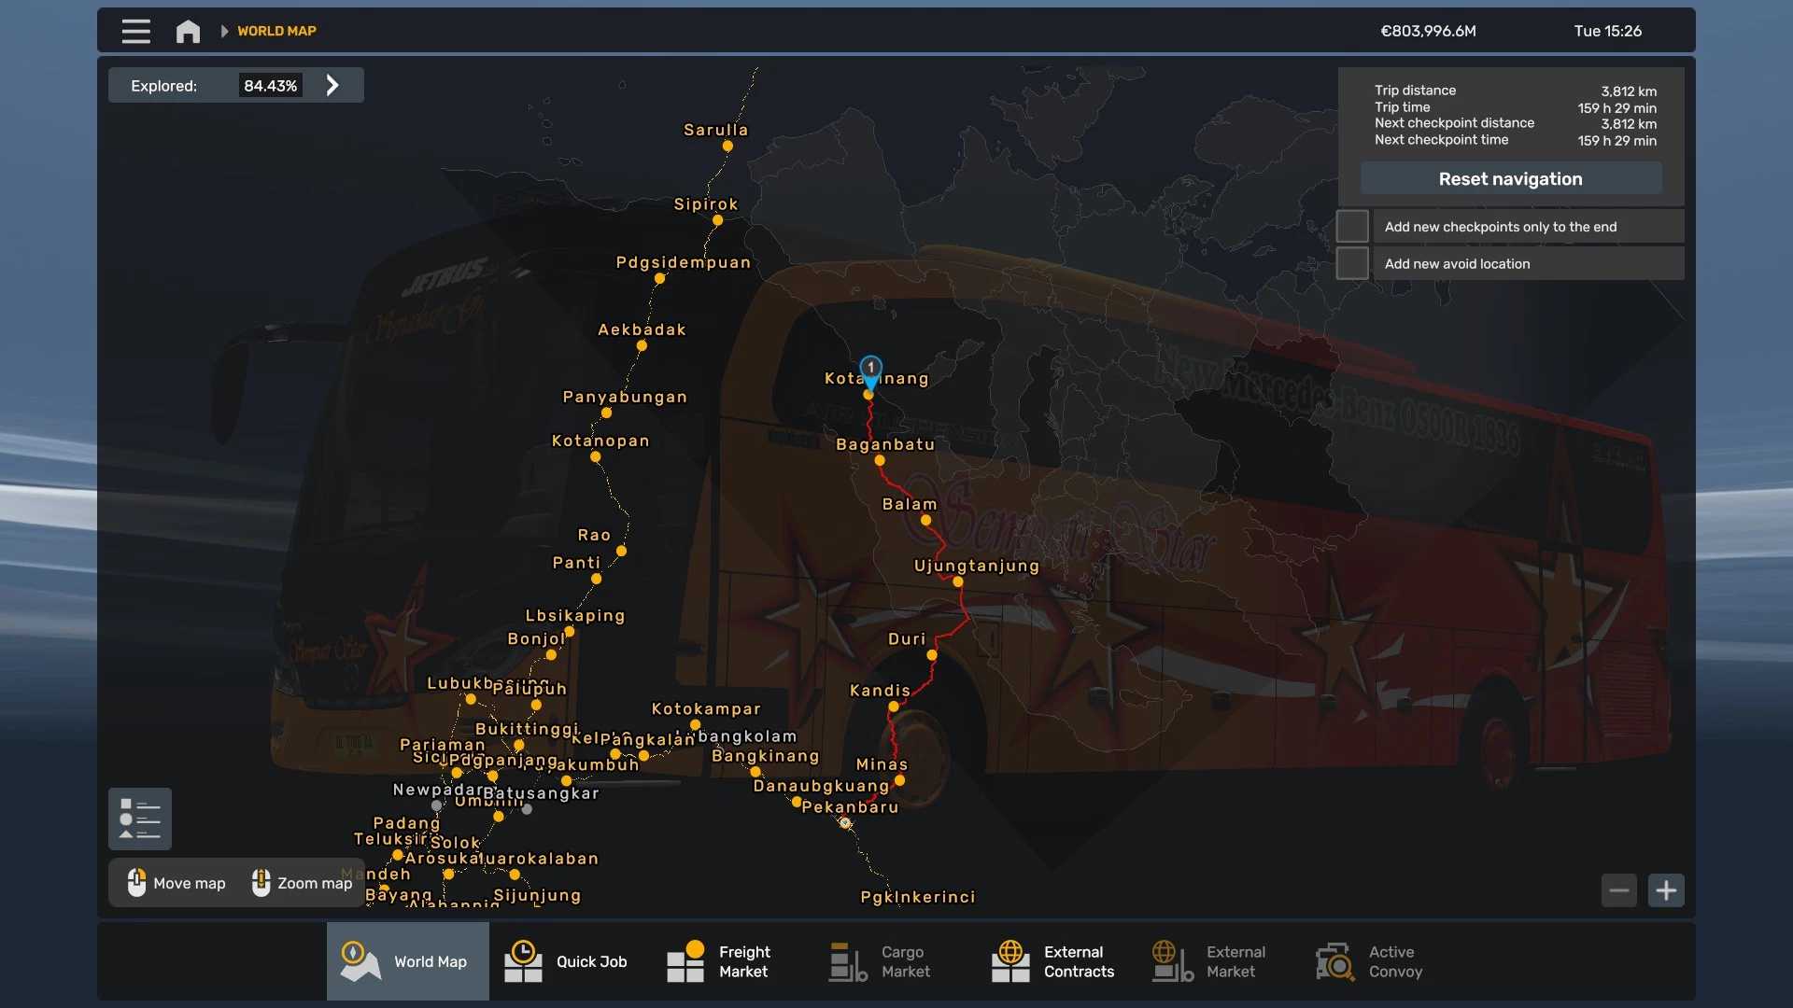Expand the Explored percentage arrow

(332, 86)
